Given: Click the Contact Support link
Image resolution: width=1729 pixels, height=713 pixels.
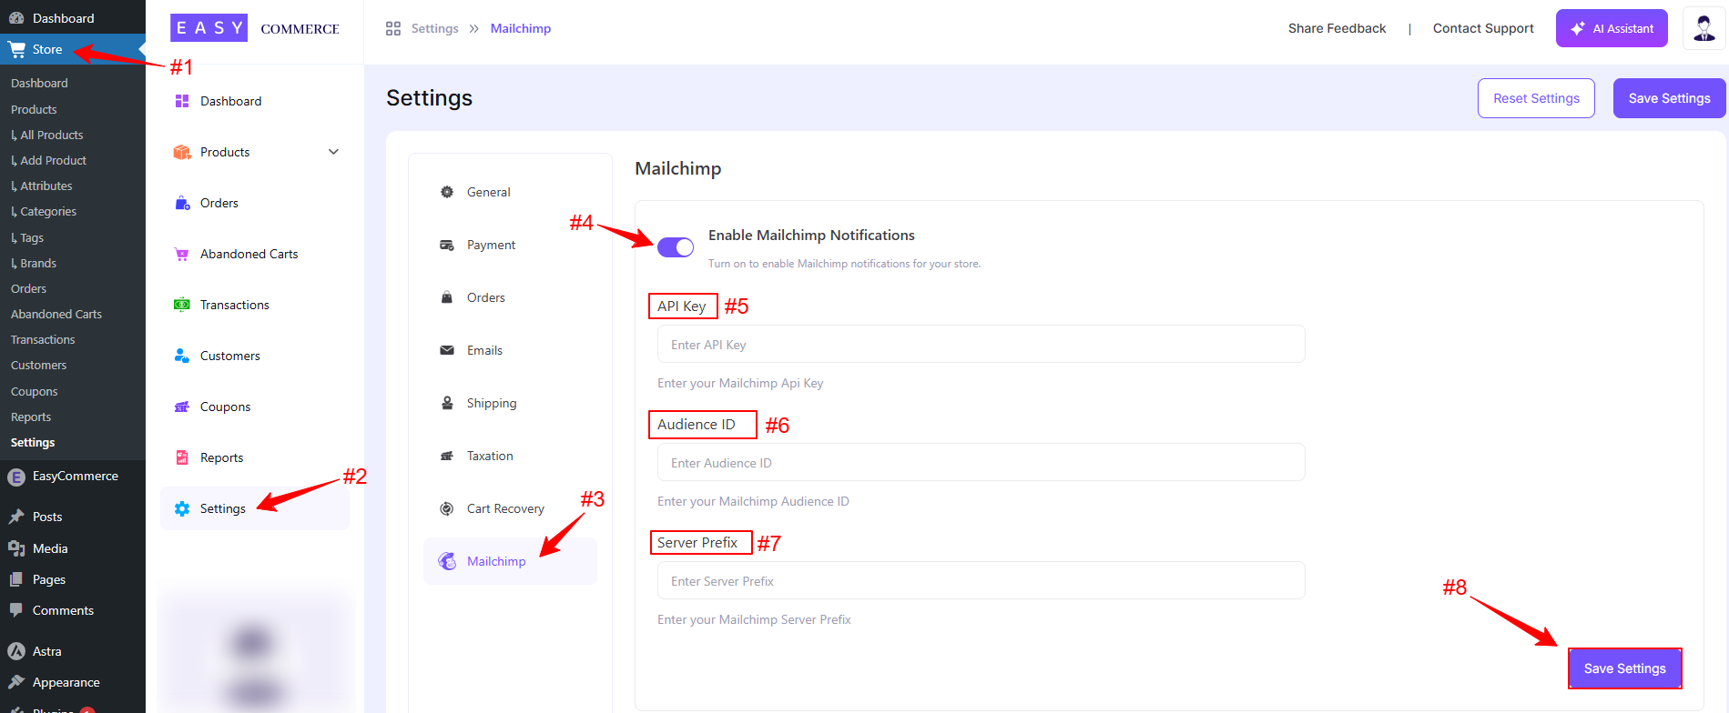Looking at the screenshot, I should pyautogui.click(x=1483, y=28).
